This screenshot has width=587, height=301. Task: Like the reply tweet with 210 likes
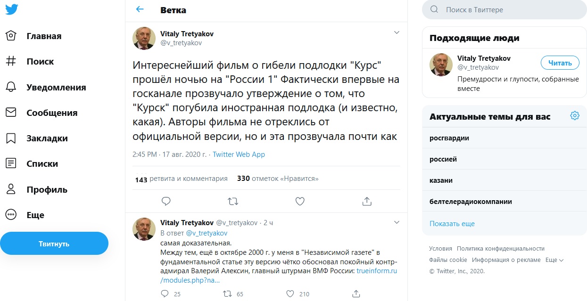coord(291,293)
